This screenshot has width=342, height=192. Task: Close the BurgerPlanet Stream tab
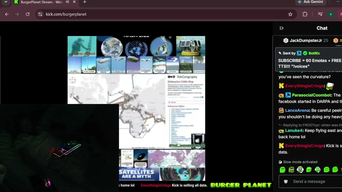[x=75, y=2]
